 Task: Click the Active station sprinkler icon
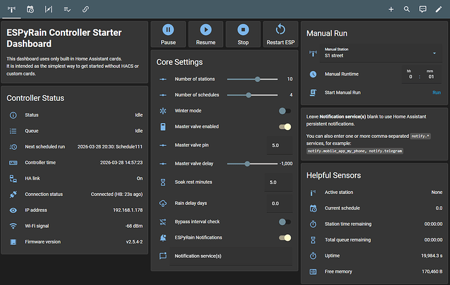pos(313,193)
